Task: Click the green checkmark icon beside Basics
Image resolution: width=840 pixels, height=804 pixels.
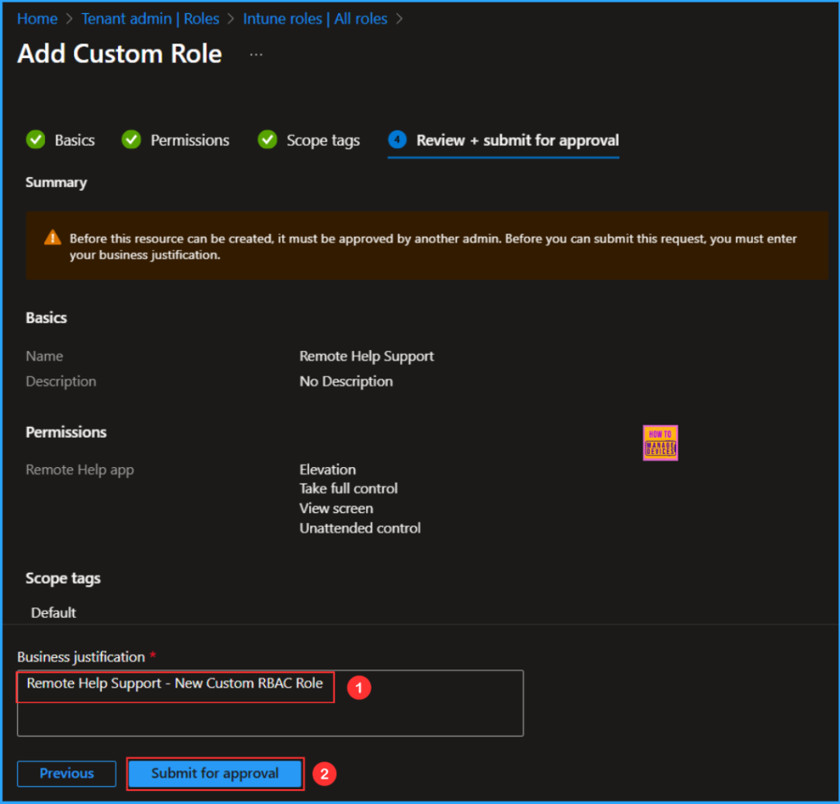Action: tap(36, 139)
